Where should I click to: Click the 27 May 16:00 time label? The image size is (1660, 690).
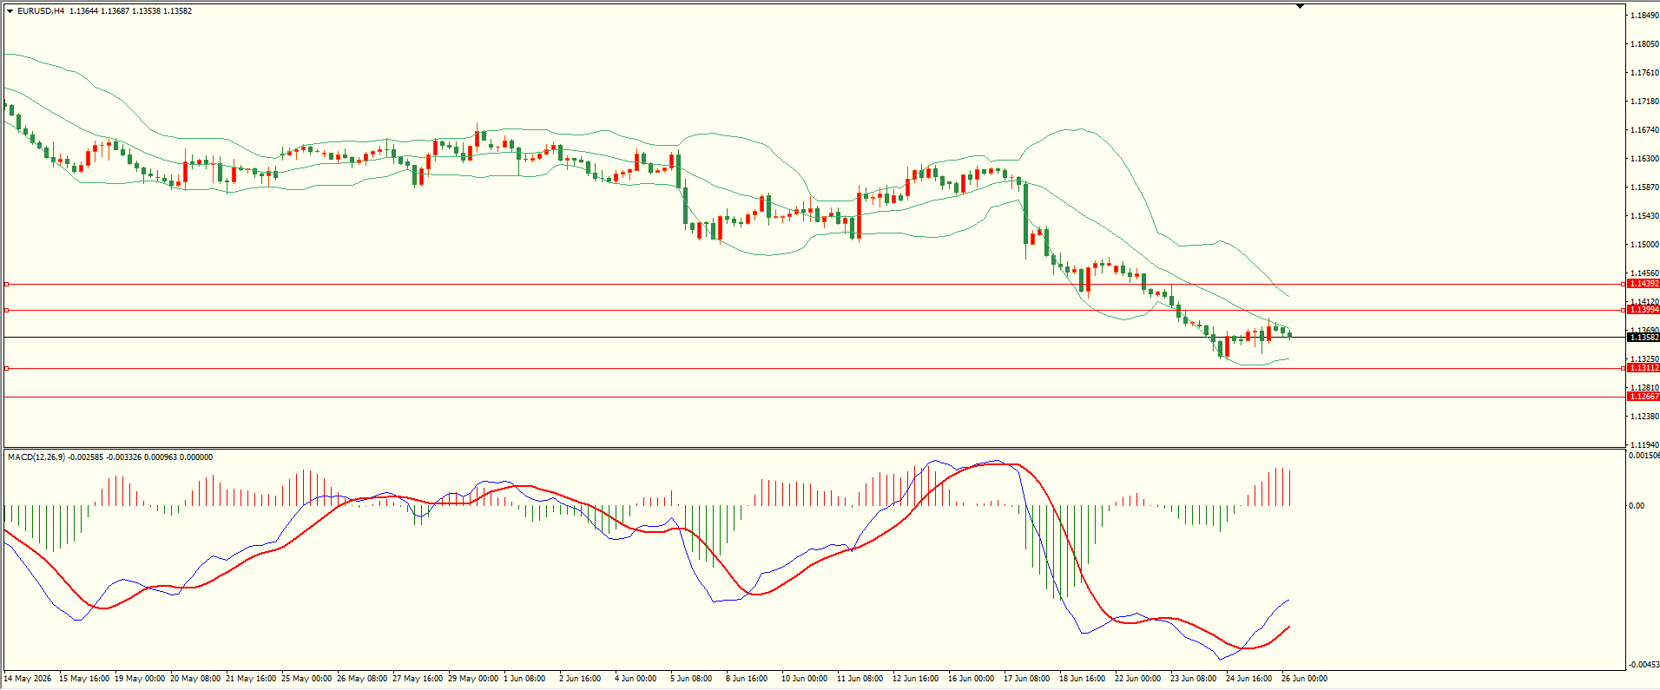pos(418,679)
